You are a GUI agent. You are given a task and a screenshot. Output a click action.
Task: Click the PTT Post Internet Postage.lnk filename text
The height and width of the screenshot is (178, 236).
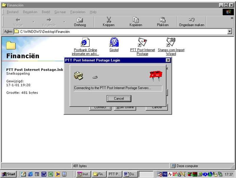[x=35, y=70]
